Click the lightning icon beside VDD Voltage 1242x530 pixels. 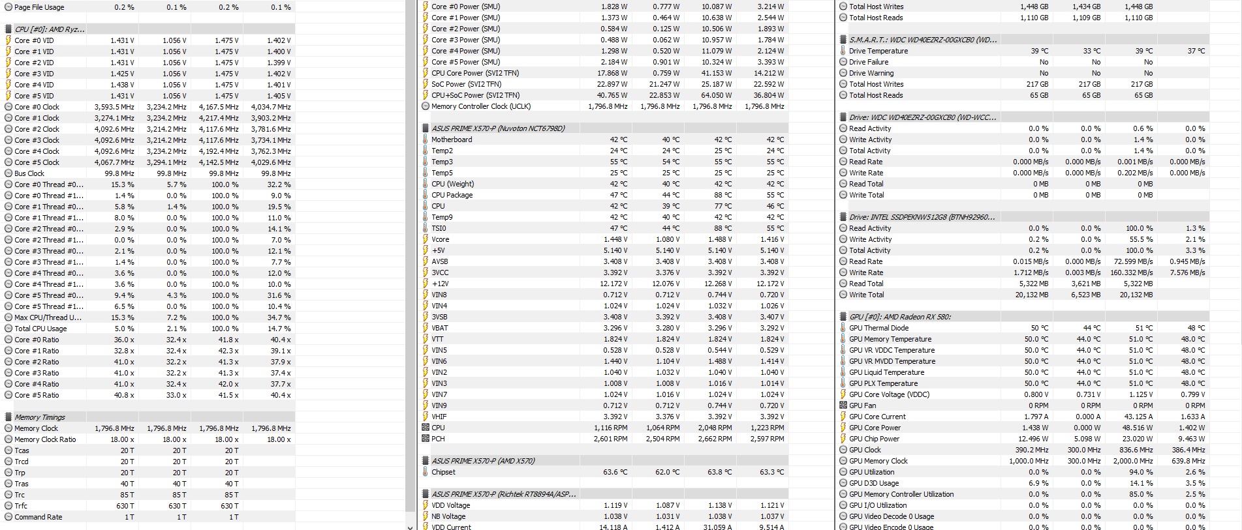[x=426, y=505]
